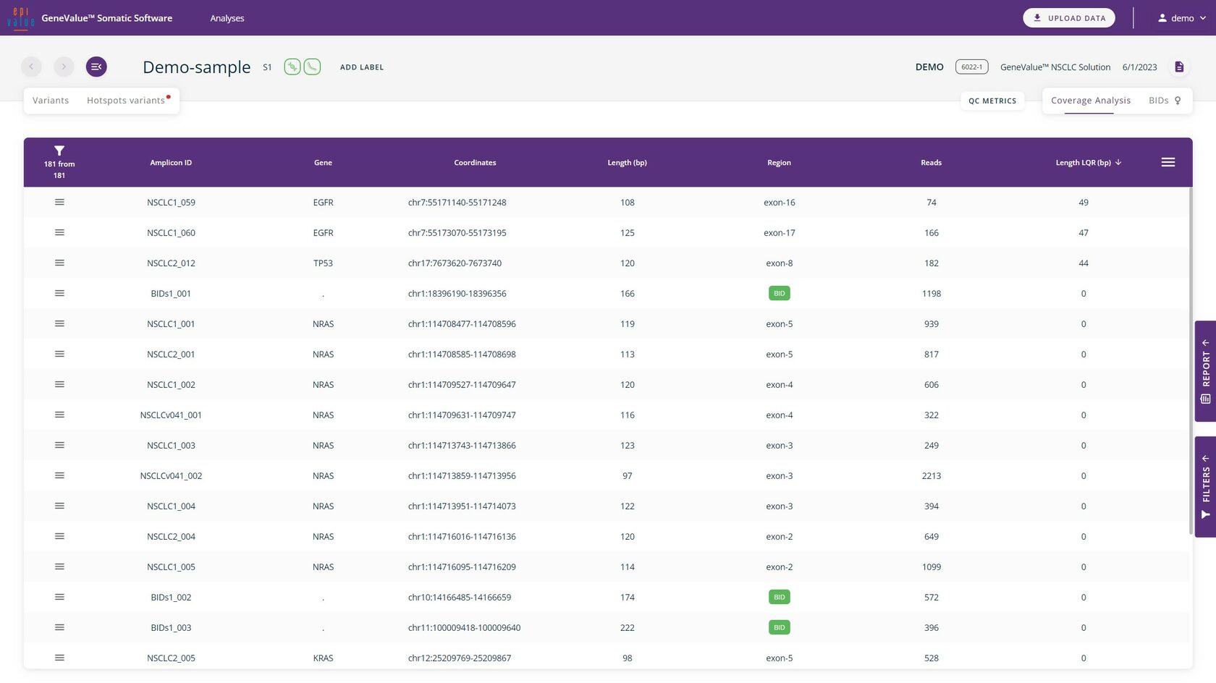Viewport: 1216px width, 683px height.
Task: Expand the FILTERS side panel
Action: click(1205, 486)
